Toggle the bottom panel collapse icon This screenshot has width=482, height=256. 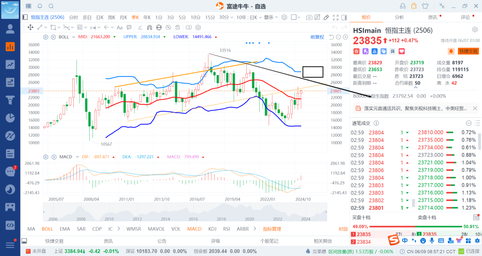[x=24, y=241]
